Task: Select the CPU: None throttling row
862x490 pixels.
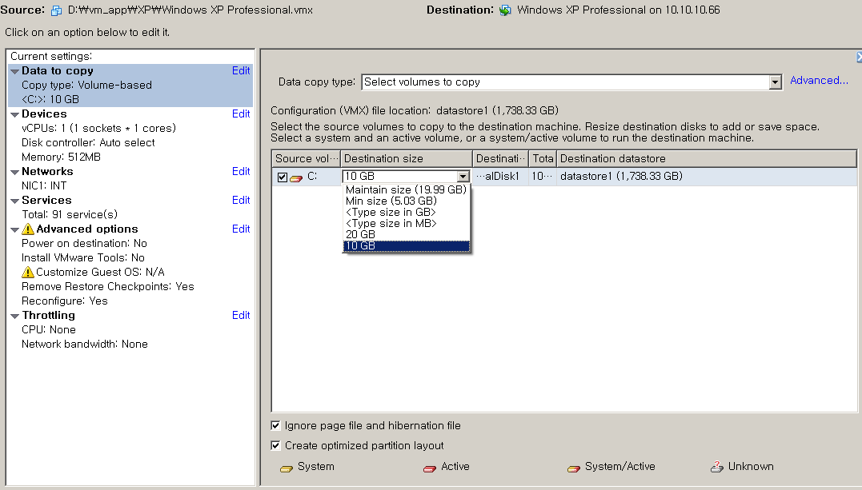Action: 48,329
